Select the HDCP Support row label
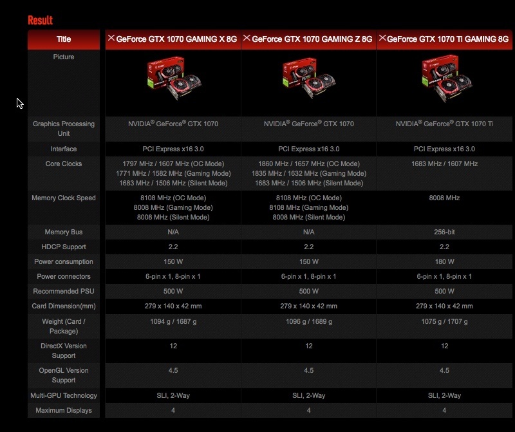Image resolution: width=515 pixels, height=432 pixels. [x=64, y=247]
